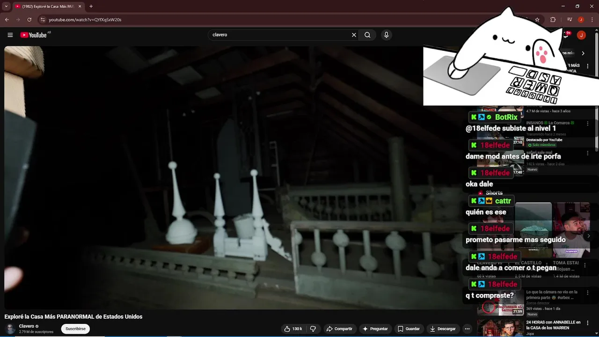Clear the search text 'clavero'
This screenshot has width=599, height=337.
coord(354,35)
